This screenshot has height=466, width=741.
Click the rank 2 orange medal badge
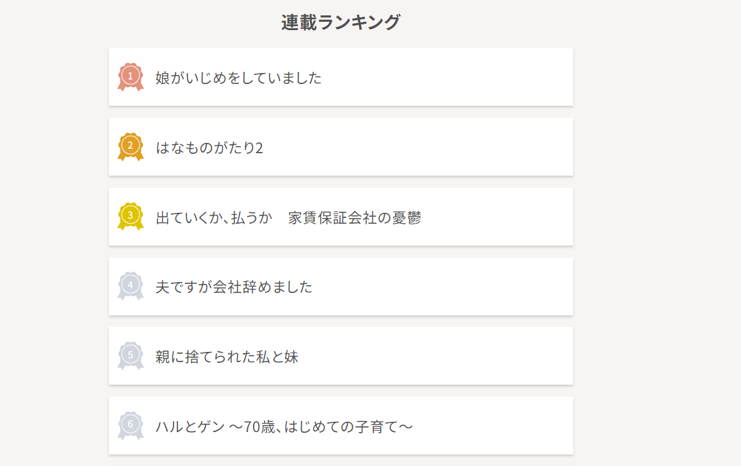pyautogui.click(x=131, y=147)
